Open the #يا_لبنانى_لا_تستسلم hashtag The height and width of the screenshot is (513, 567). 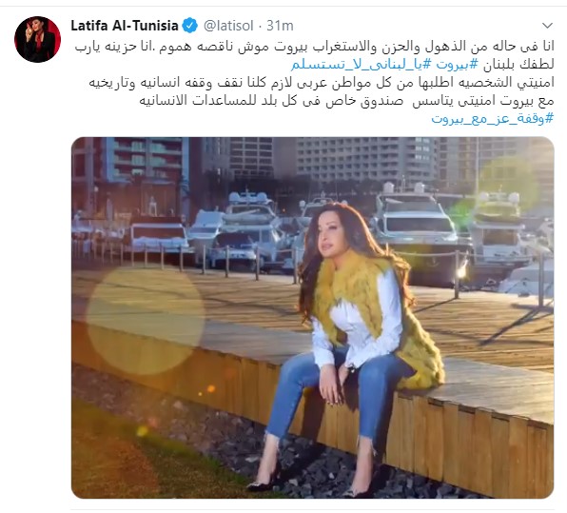pos(362,65)
